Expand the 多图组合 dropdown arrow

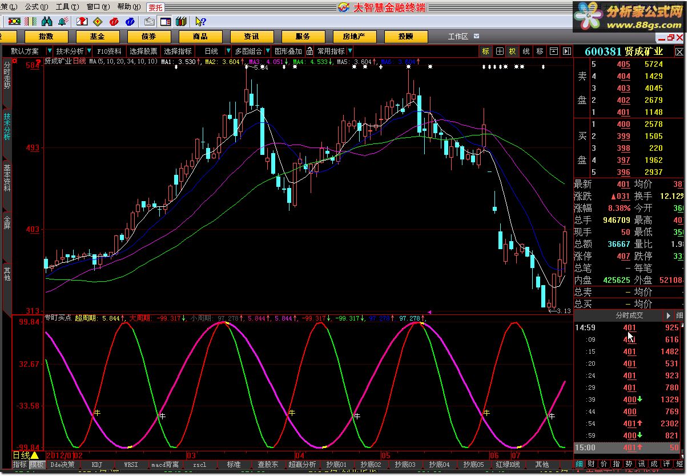(x=268, y=51)
